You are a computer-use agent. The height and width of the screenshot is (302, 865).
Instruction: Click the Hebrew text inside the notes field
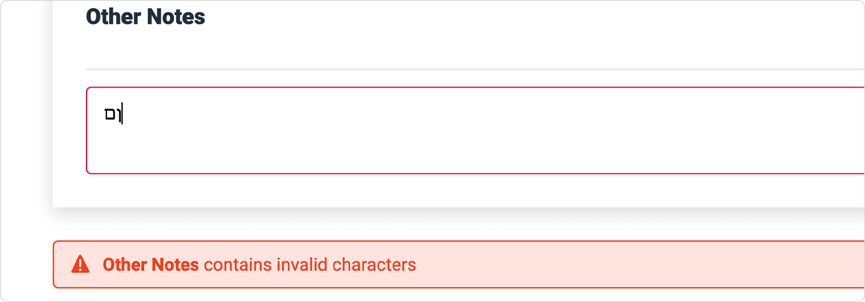112,114
